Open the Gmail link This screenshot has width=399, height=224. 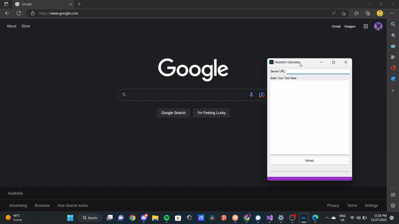[336, 26]
